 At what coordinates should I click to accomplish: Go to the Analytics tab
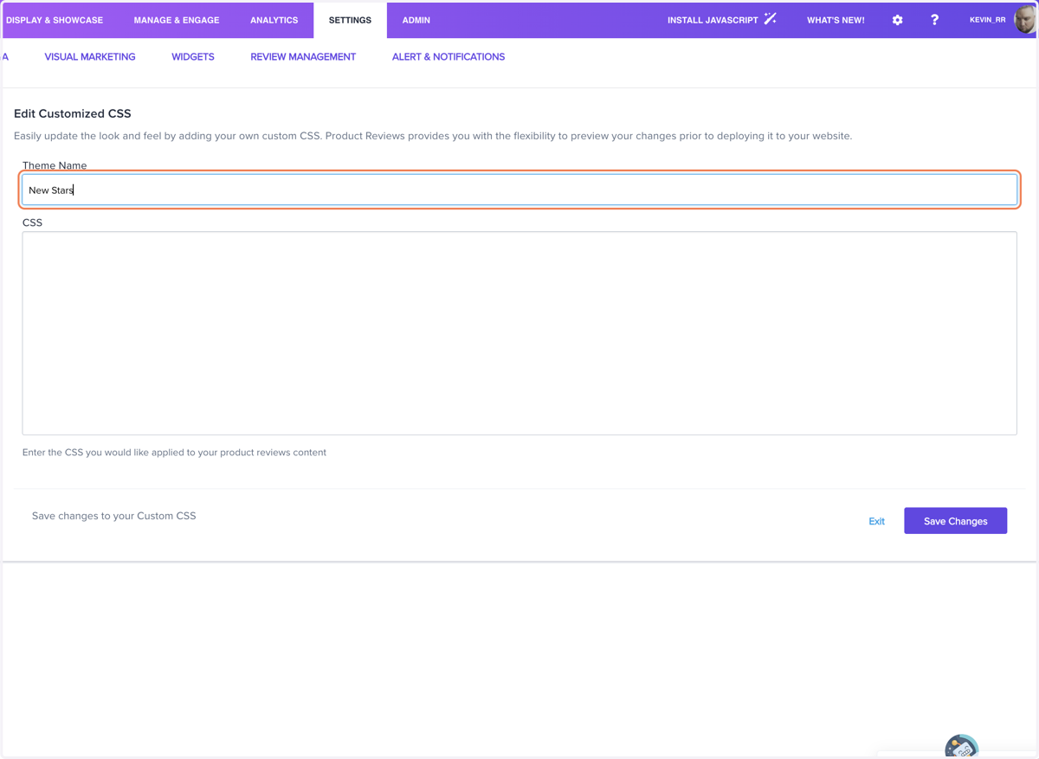coord(274,20)
